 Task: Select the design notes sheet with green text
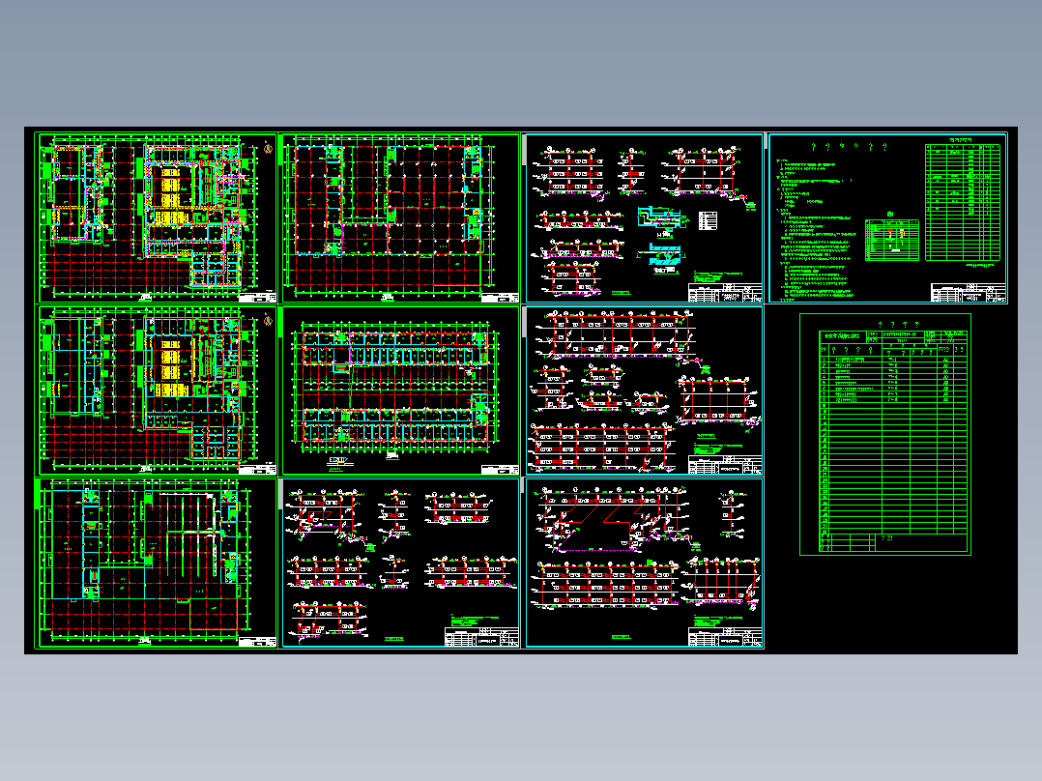tap(887, 218)
